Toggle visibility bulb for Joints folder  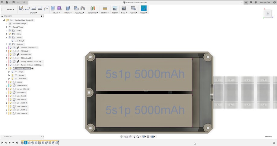[x=10, y=34]
